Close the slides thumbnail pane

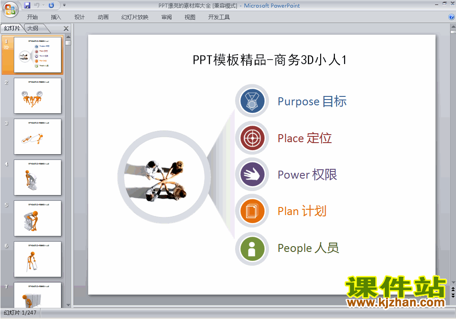[x=66, y=28]
